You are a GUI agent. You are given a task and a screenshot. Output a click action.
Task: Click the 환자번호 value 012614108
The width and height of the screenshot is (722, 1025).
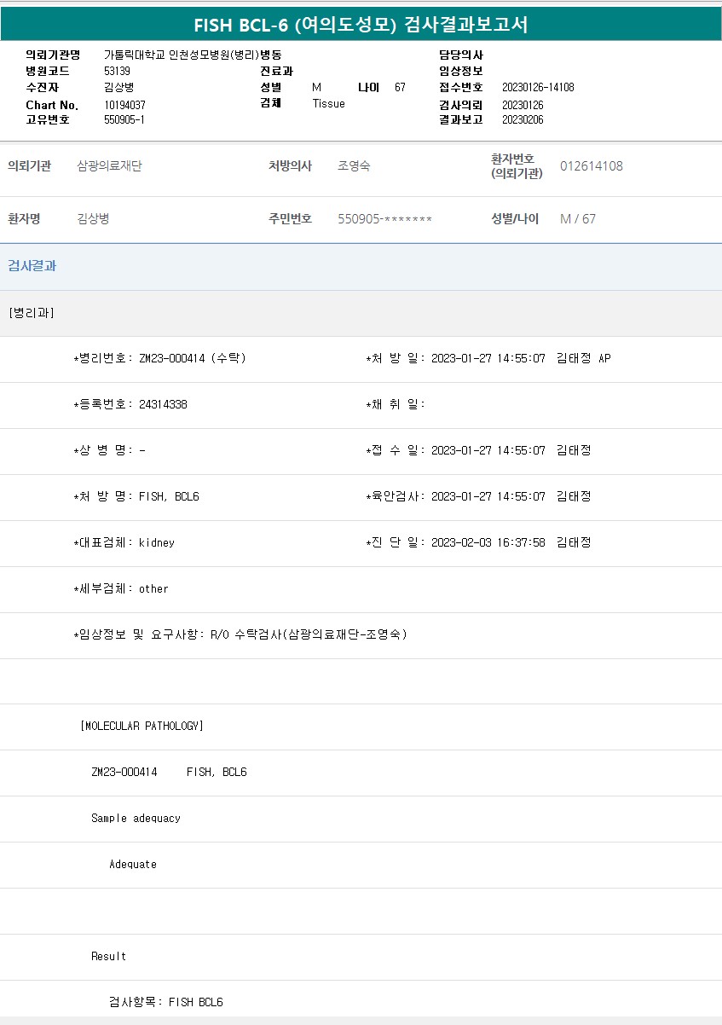(x=591, y=166)
